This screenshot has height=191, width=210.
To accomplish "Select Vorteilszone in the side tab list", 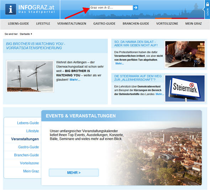I will [29, 163].
